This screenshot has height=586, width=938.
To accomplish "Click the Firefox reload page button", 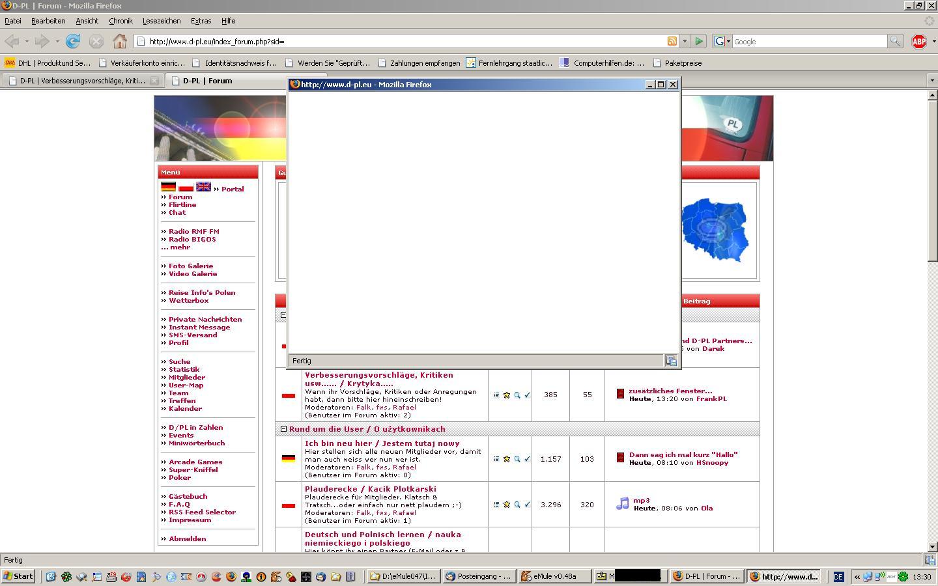I will click(x=73, y=41).
